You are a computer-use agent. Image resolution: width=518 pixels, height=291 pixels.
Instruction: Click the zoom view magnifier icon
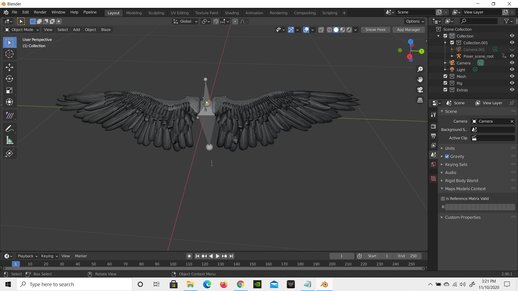coord(420,69)
